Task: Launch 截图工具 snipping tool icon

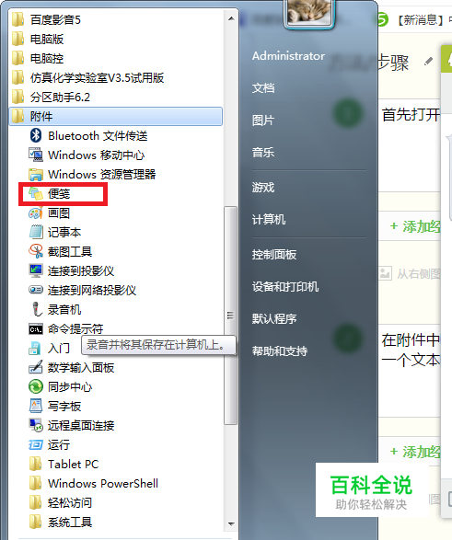Action: coord(36,251)
